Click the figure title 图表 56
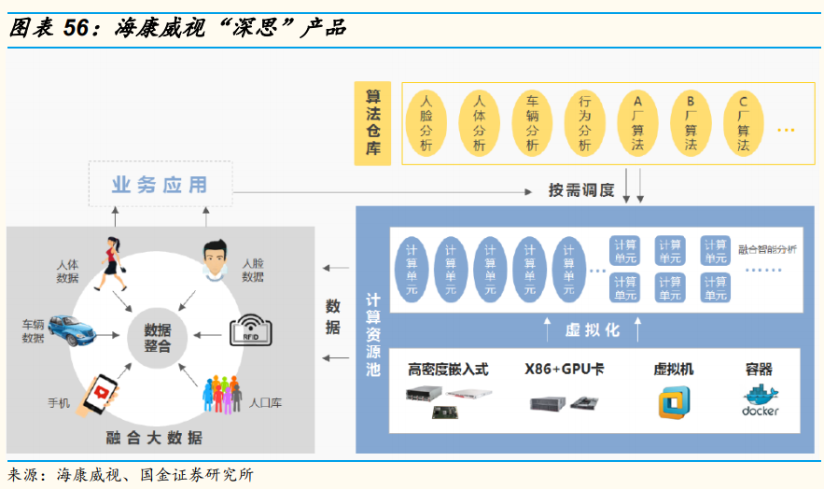824x489 pixels. [x=178, y=28]
